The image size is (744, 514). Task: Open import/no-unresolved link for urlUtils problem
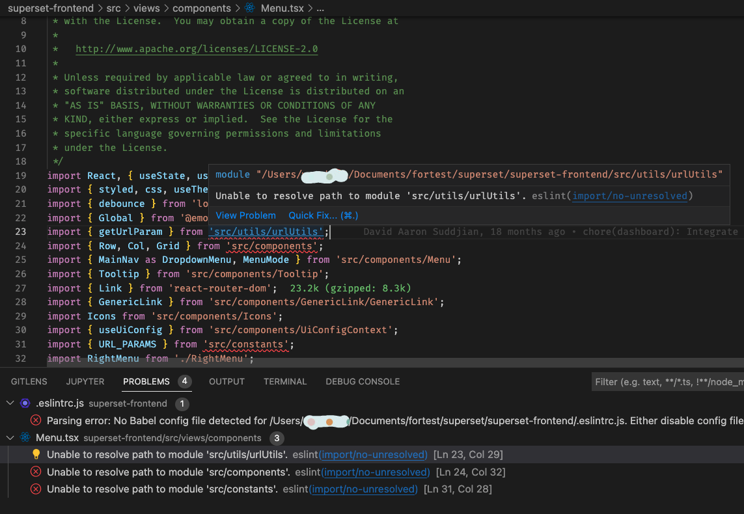click(x=374, y=454)
